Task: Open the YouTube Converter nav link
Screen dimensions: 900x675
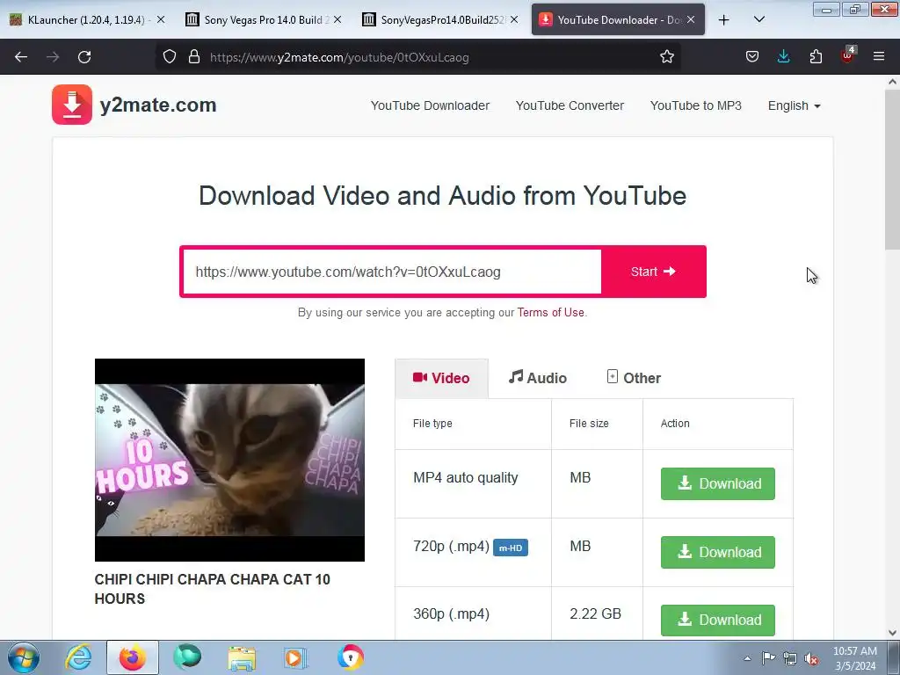Action: point(570,105)
